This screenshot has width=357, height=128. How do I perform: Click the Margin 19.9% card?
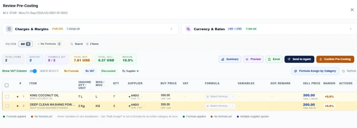coord(128,59)
